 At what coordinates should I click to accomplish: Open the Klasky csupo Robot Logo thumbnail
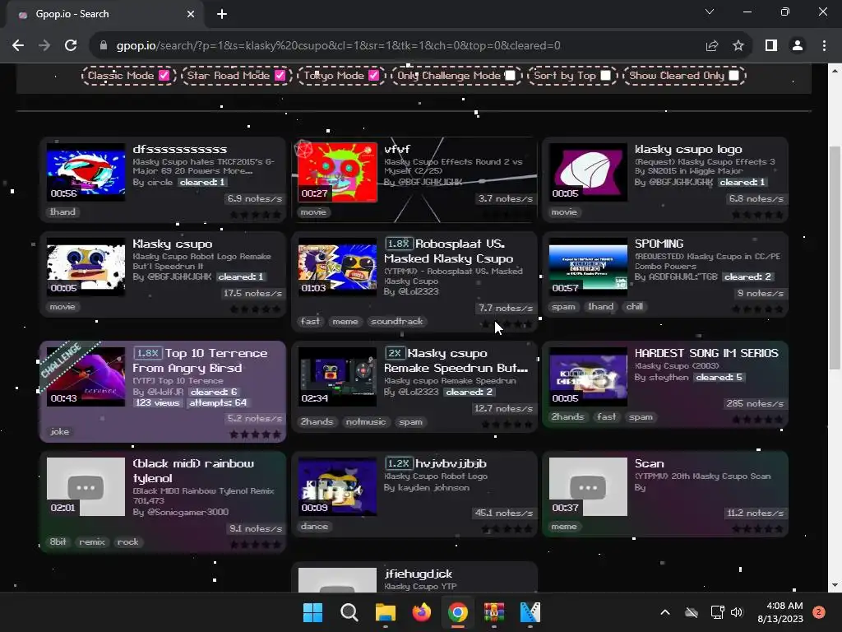coord(86,267)
